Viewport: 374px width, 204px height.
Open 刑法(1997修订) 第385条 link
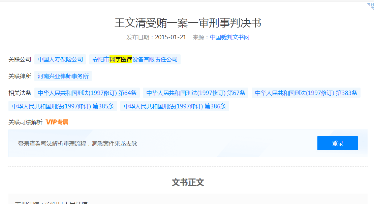(63, 106)
